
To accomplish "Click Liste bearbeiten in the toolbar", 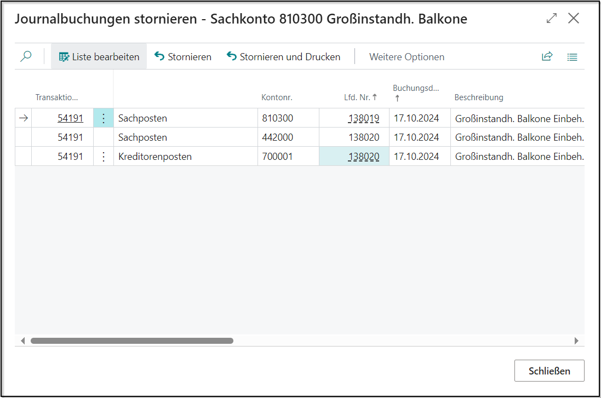I will [x=99, y=56].
